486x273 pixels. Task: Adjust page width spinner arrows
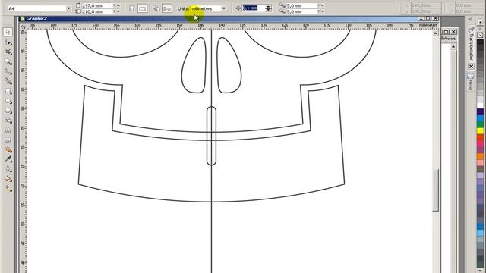coord(116,5)
